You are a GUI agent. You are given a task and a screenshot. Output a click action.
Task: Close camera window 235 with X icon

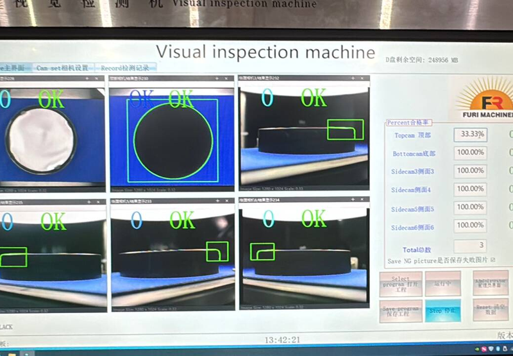[x=98, y=202]
